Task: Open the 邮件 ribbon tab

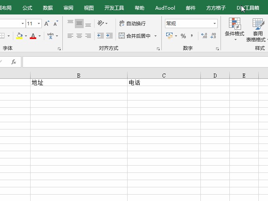Action: 191,8
